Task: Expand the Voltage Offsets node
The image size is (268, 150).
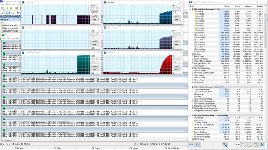Action: tap(193, 122)
